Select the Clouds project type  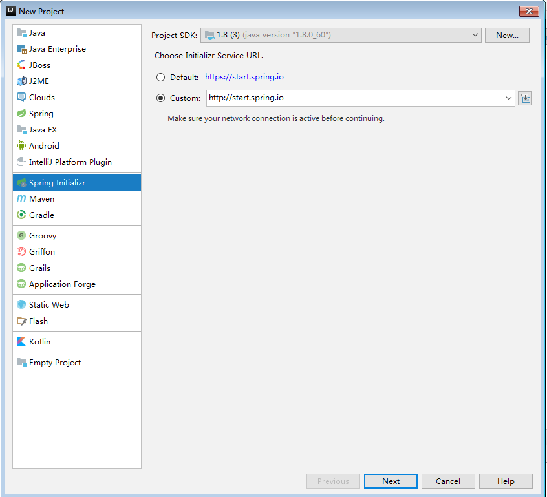click(x=77, y=98)
